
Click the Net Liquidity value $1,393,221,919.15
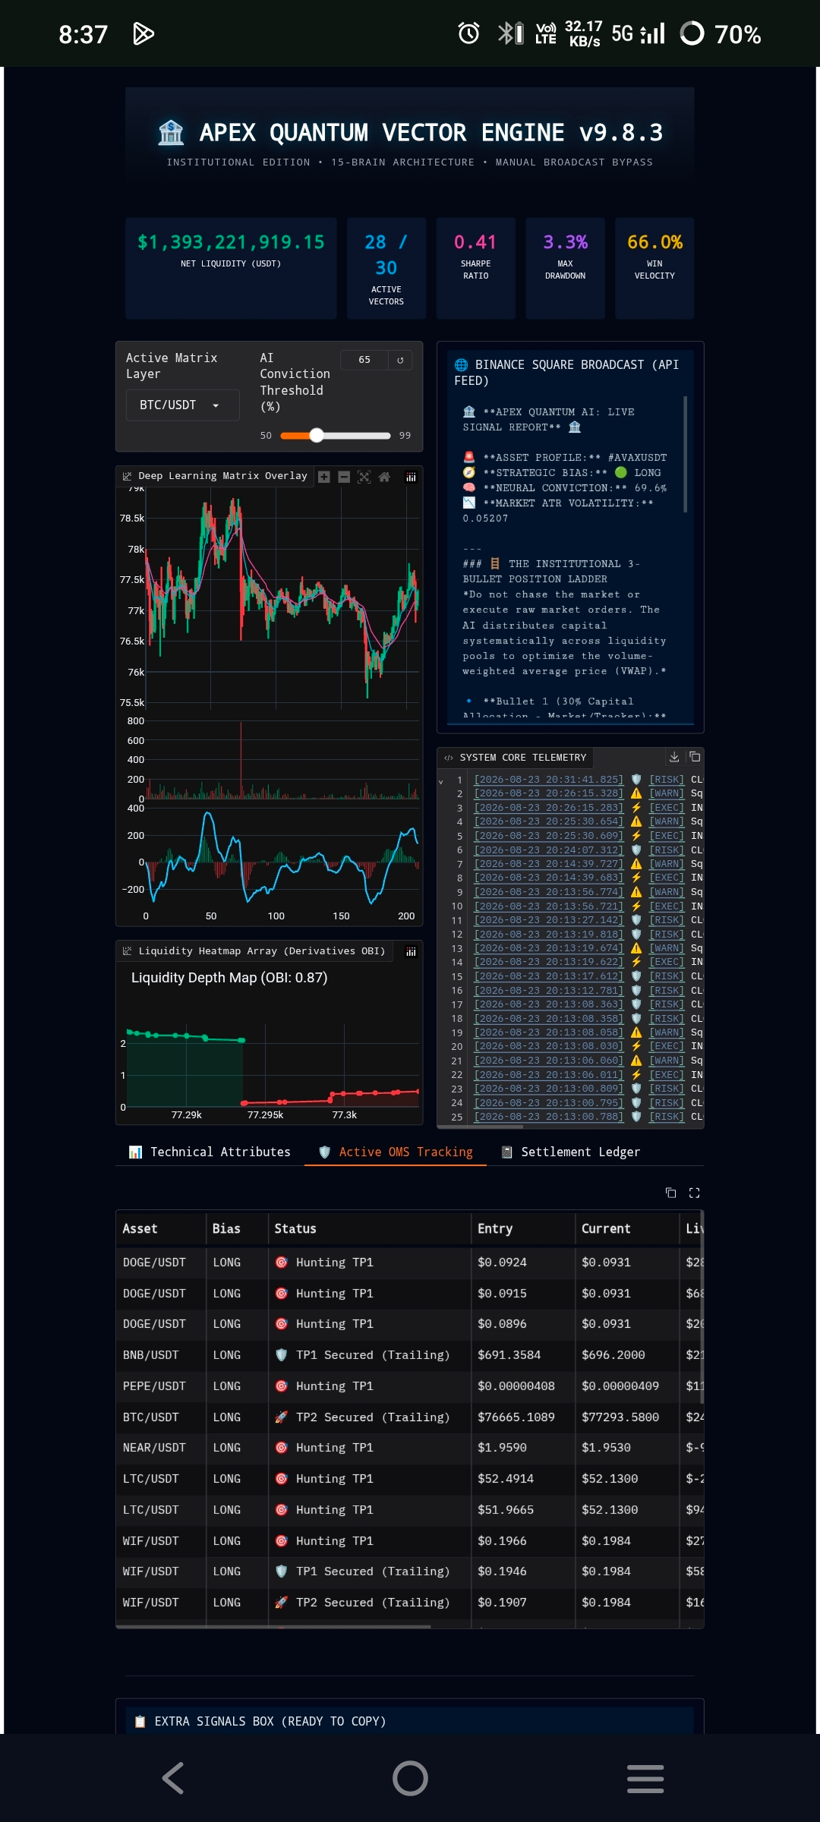point(231,242)
